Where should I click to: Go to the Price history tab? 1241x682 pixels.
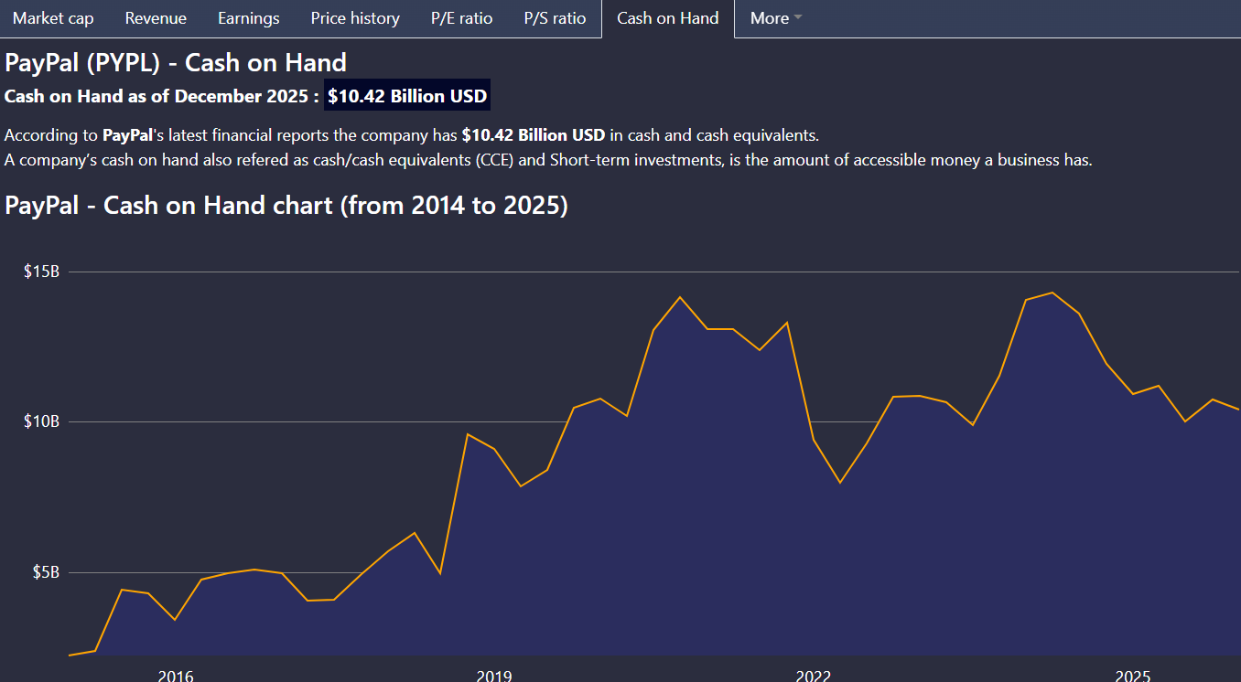(355, 18)
